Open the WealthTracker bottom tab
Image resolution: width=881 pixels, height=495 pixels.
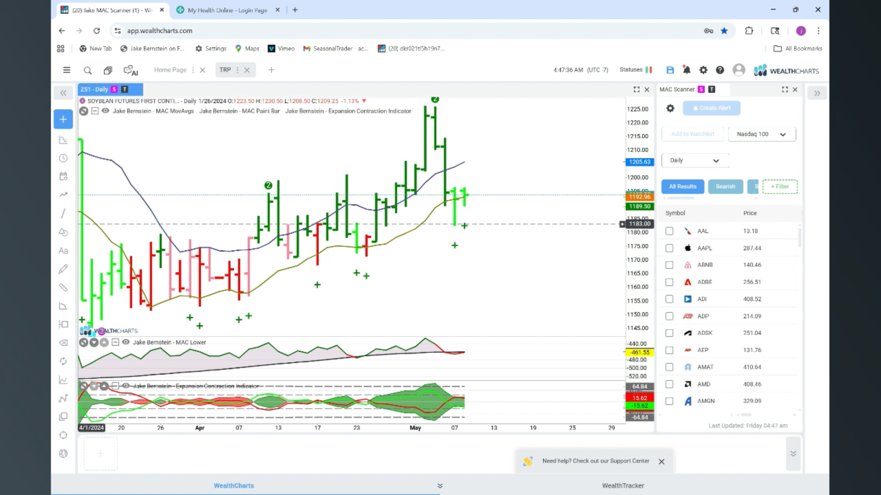click(623, 485)
